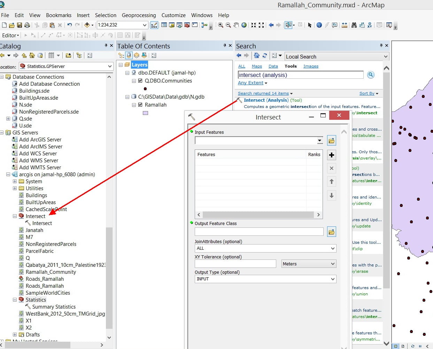Expand the Q.sde connection
The height and width of the screenshot is (349, 433).
[8, 119]
